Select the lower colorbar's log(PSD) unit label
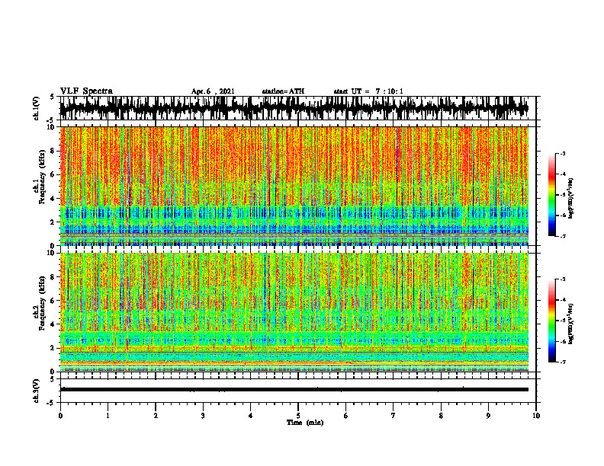This screenshot has height=466, width=604. coord(571,324)
